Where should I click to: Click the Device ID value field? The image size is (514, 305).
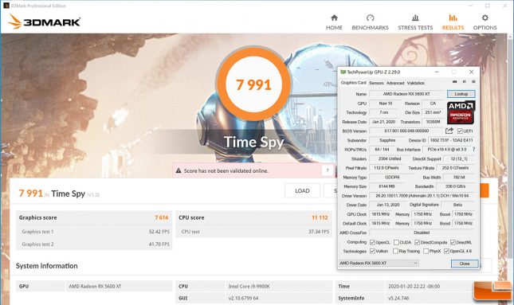[x=451, y=140]
